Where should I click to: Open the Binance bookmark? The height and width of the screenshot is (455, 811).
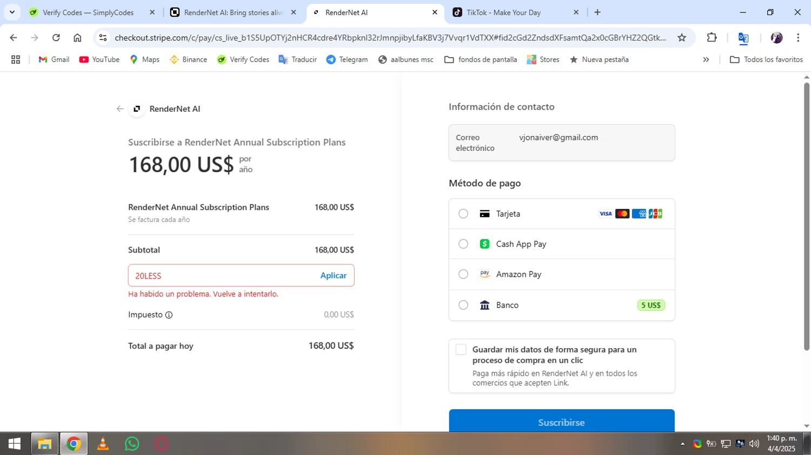(x=188, y=59)
